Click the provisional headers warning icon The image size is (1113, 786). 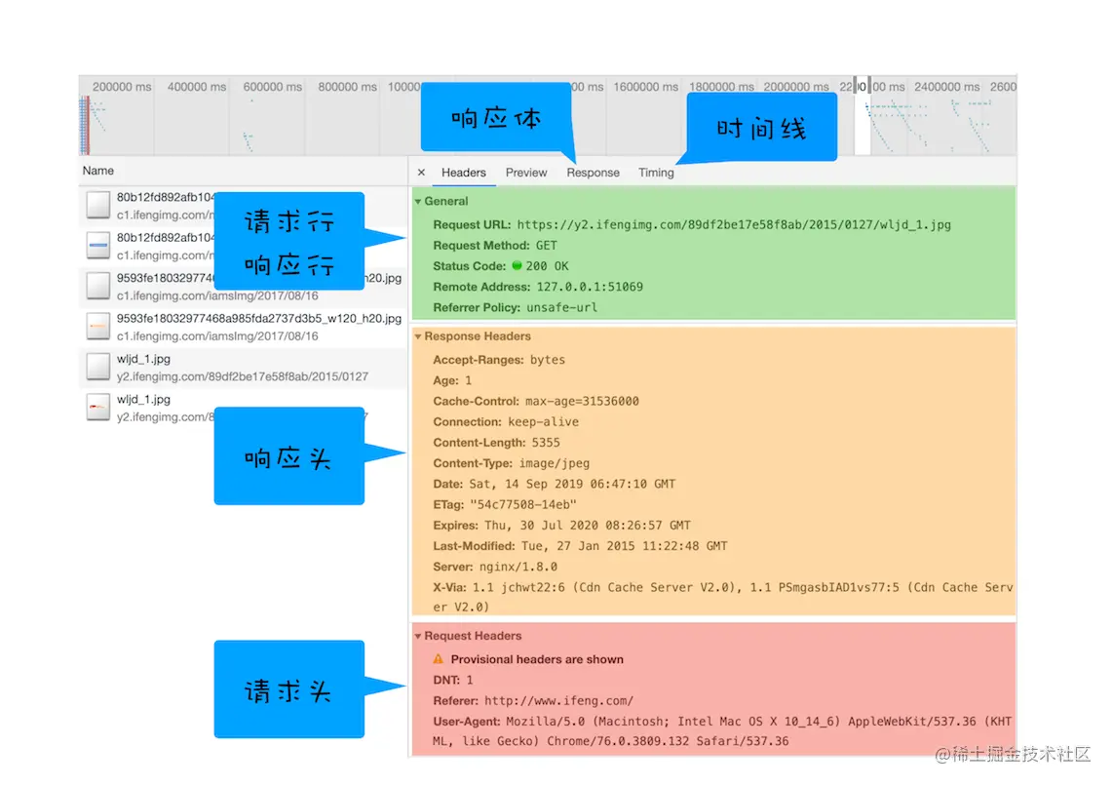[438, 659]
